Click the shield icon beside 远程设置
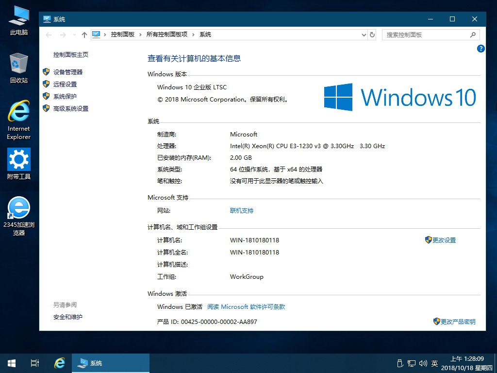Viewport: 497px width, 373px height. [46, 84]
